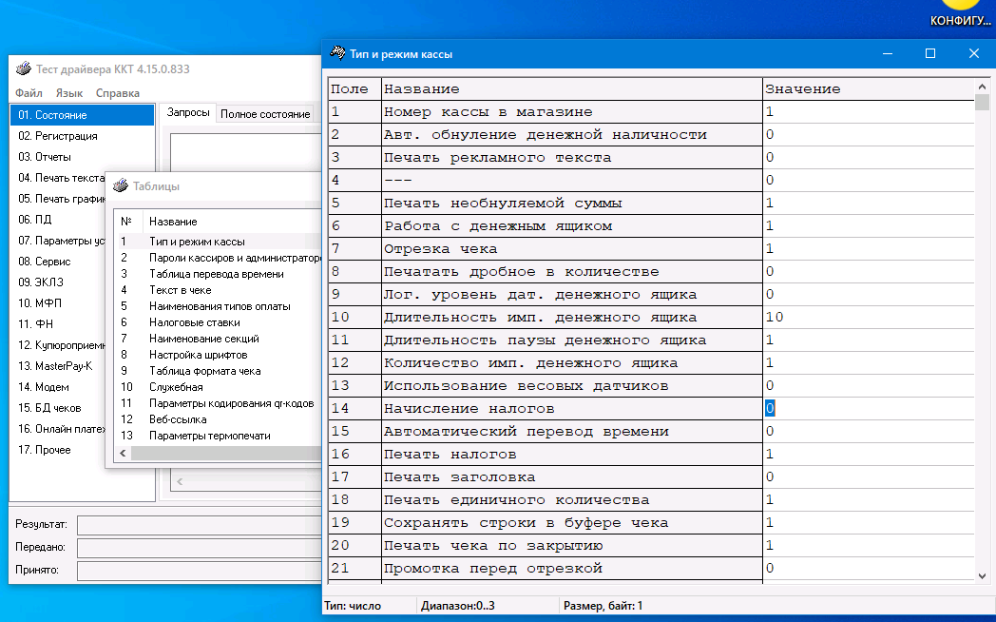Minimize the Тип и режим кассы window

888,54
